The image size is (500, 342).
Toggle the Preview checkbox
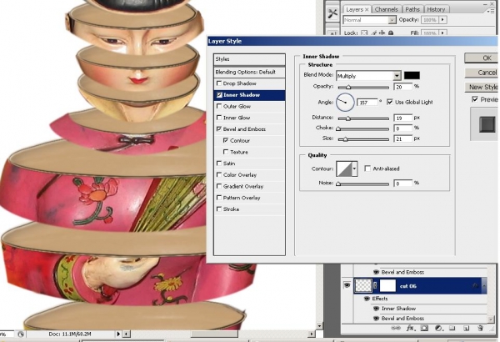pos(475,99)
